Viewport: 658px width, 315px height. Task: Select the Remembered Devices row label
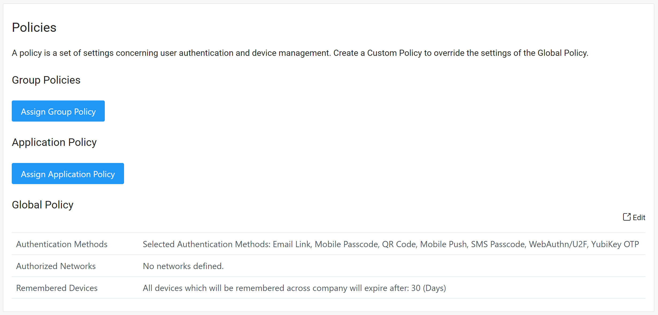(x=57, y=288)
